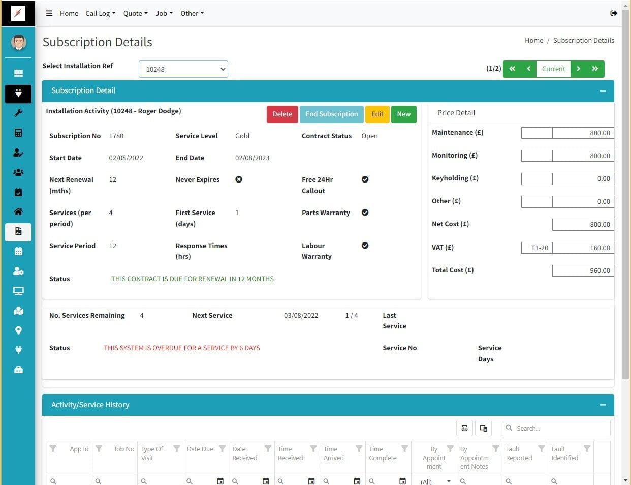Click the vertical page scrollbar
631x485 pixels.
tap(626, 203)
